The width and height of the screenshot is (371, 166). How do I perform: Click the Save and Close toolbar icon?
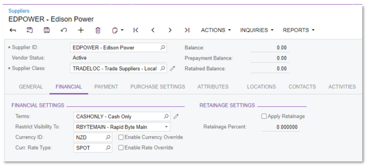click(x=30, y=30)
